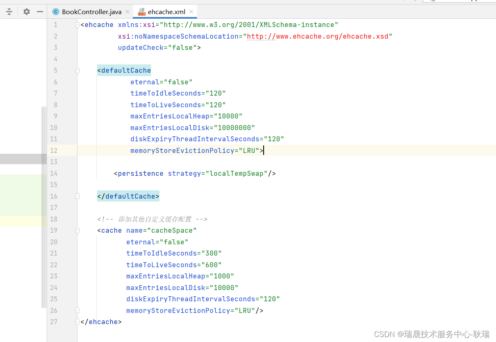The image size is (496, 342).
Task: Click the minus (hide panel) icon in toolbar
Action: [x=40, y=12]
